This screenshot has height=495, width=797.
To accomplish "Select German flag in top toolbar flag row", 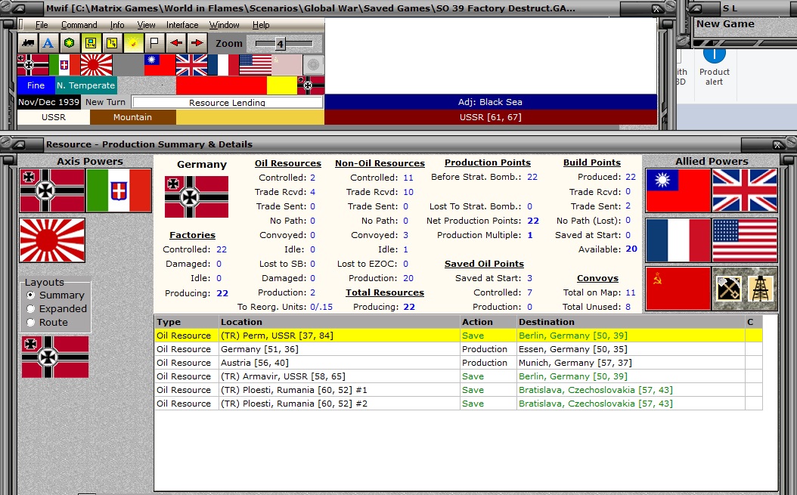I will pos(33,65).
